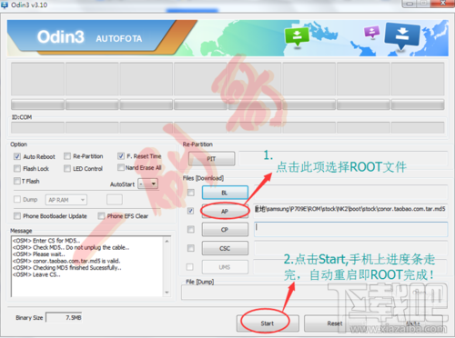Open the AutoStart dropdown
455x338 pixels.
[x=148, y=184]
